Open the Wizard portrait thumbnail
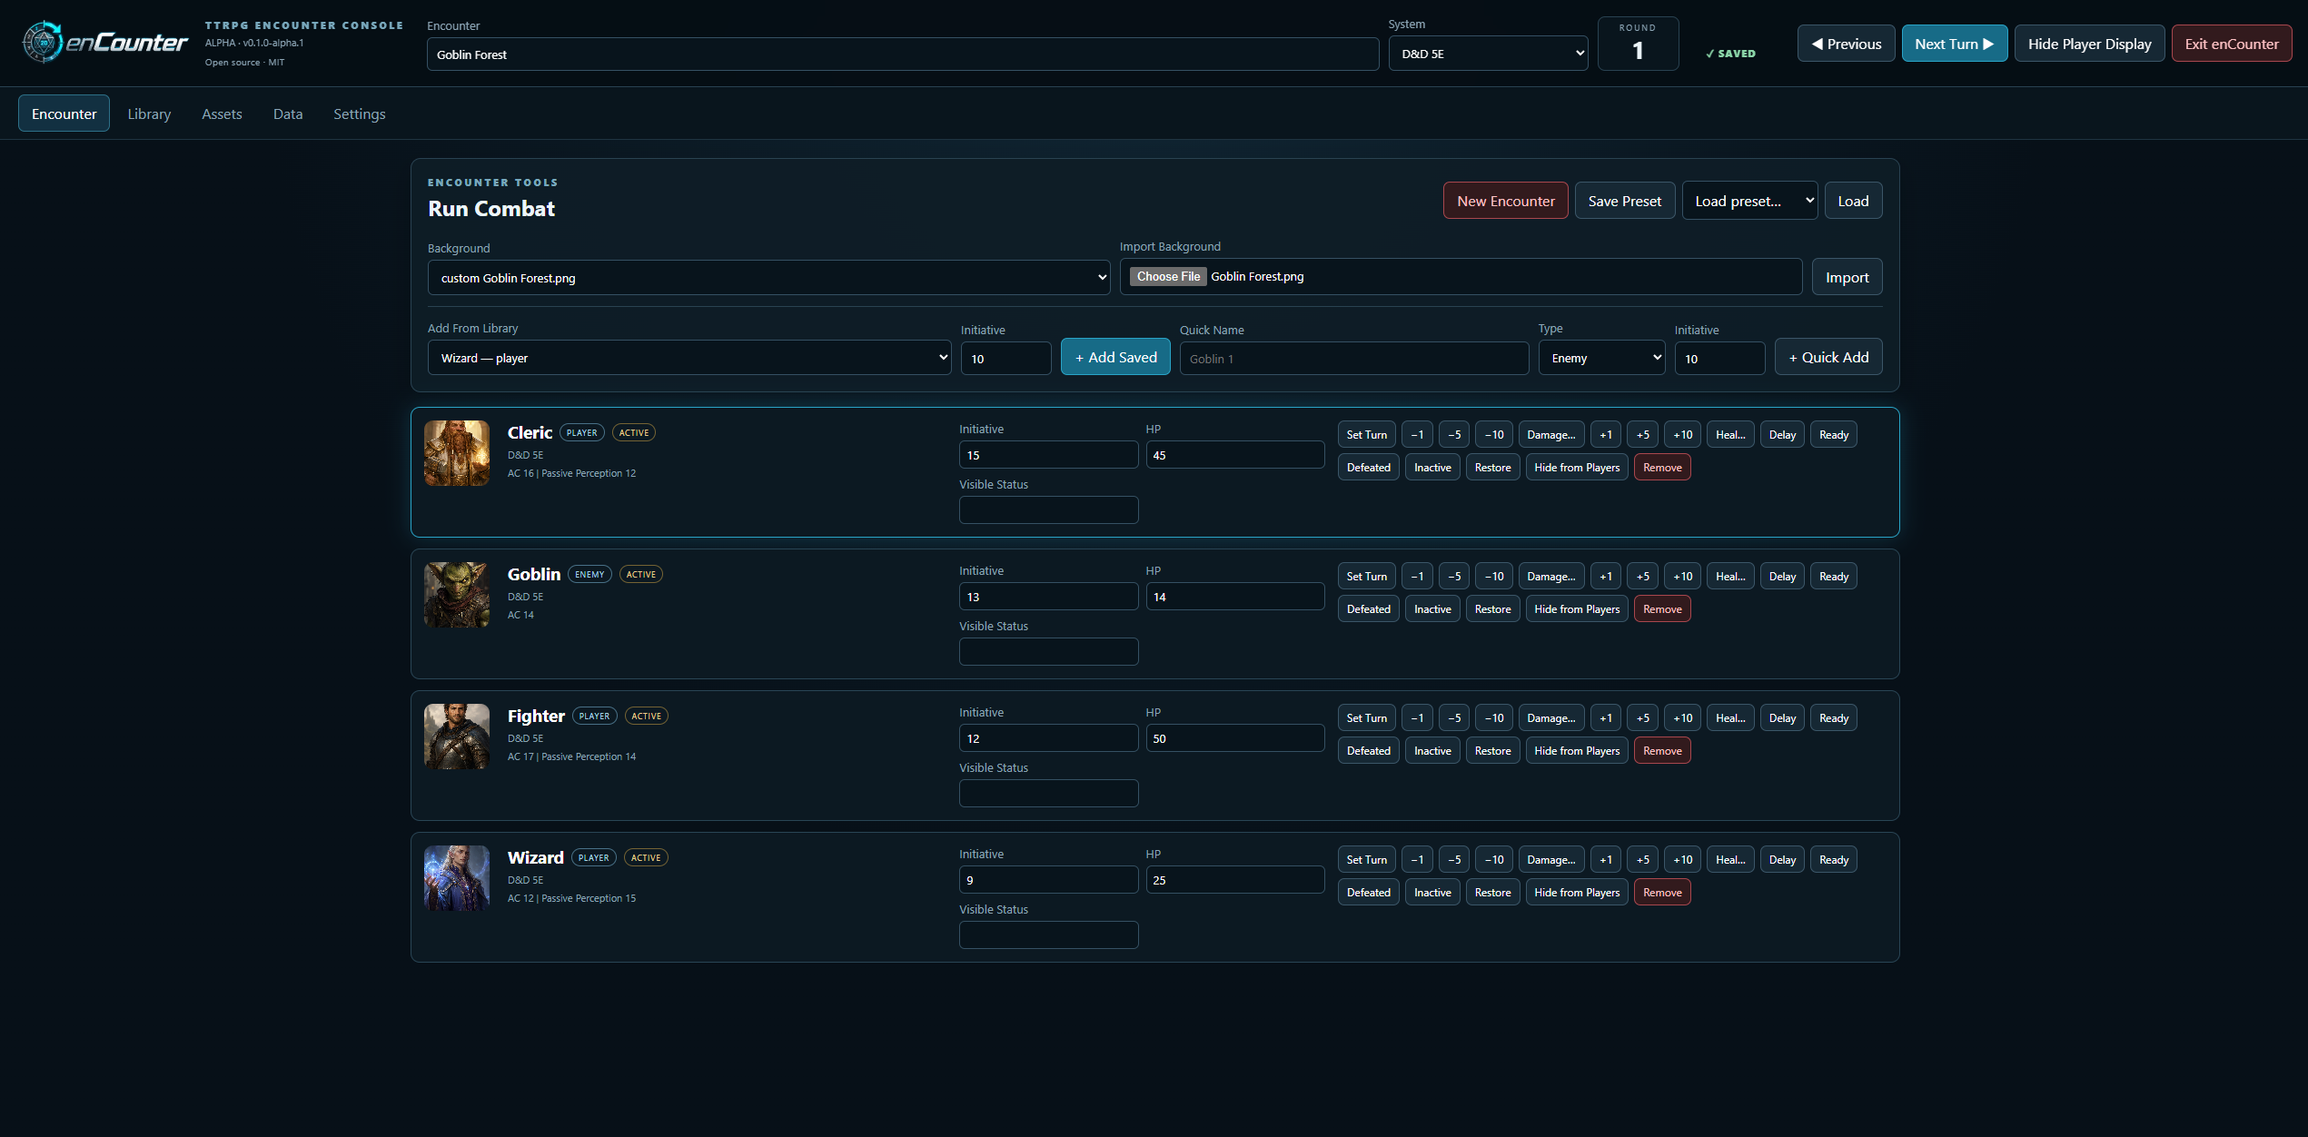Image resolution: width=2308 pixels, height=1137 pixels. (457, 878)
